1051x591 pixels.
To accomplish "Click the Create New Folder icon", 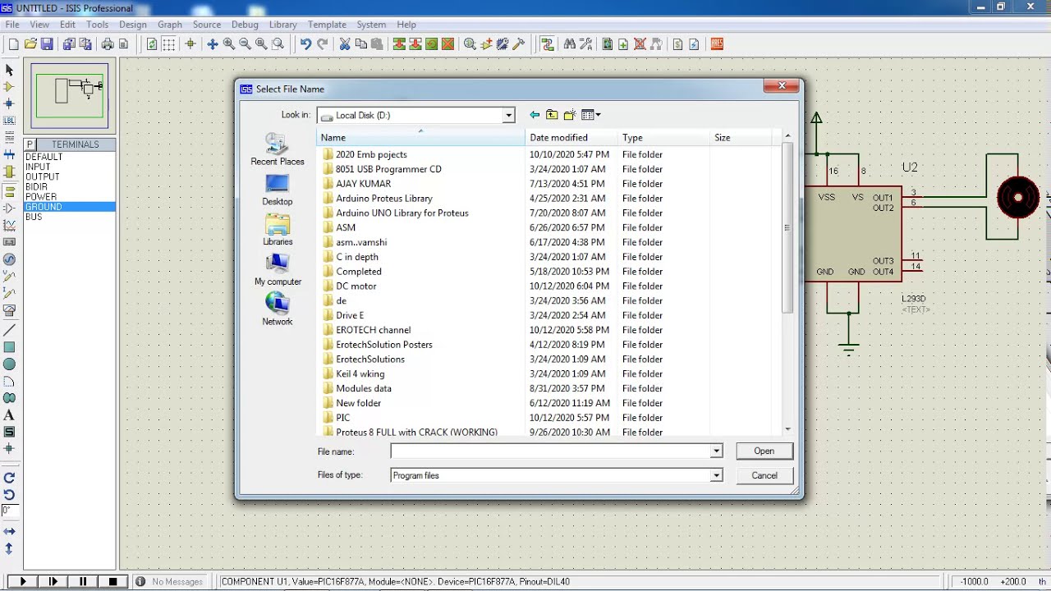I will pyautogui.click(x=569, y=115).
